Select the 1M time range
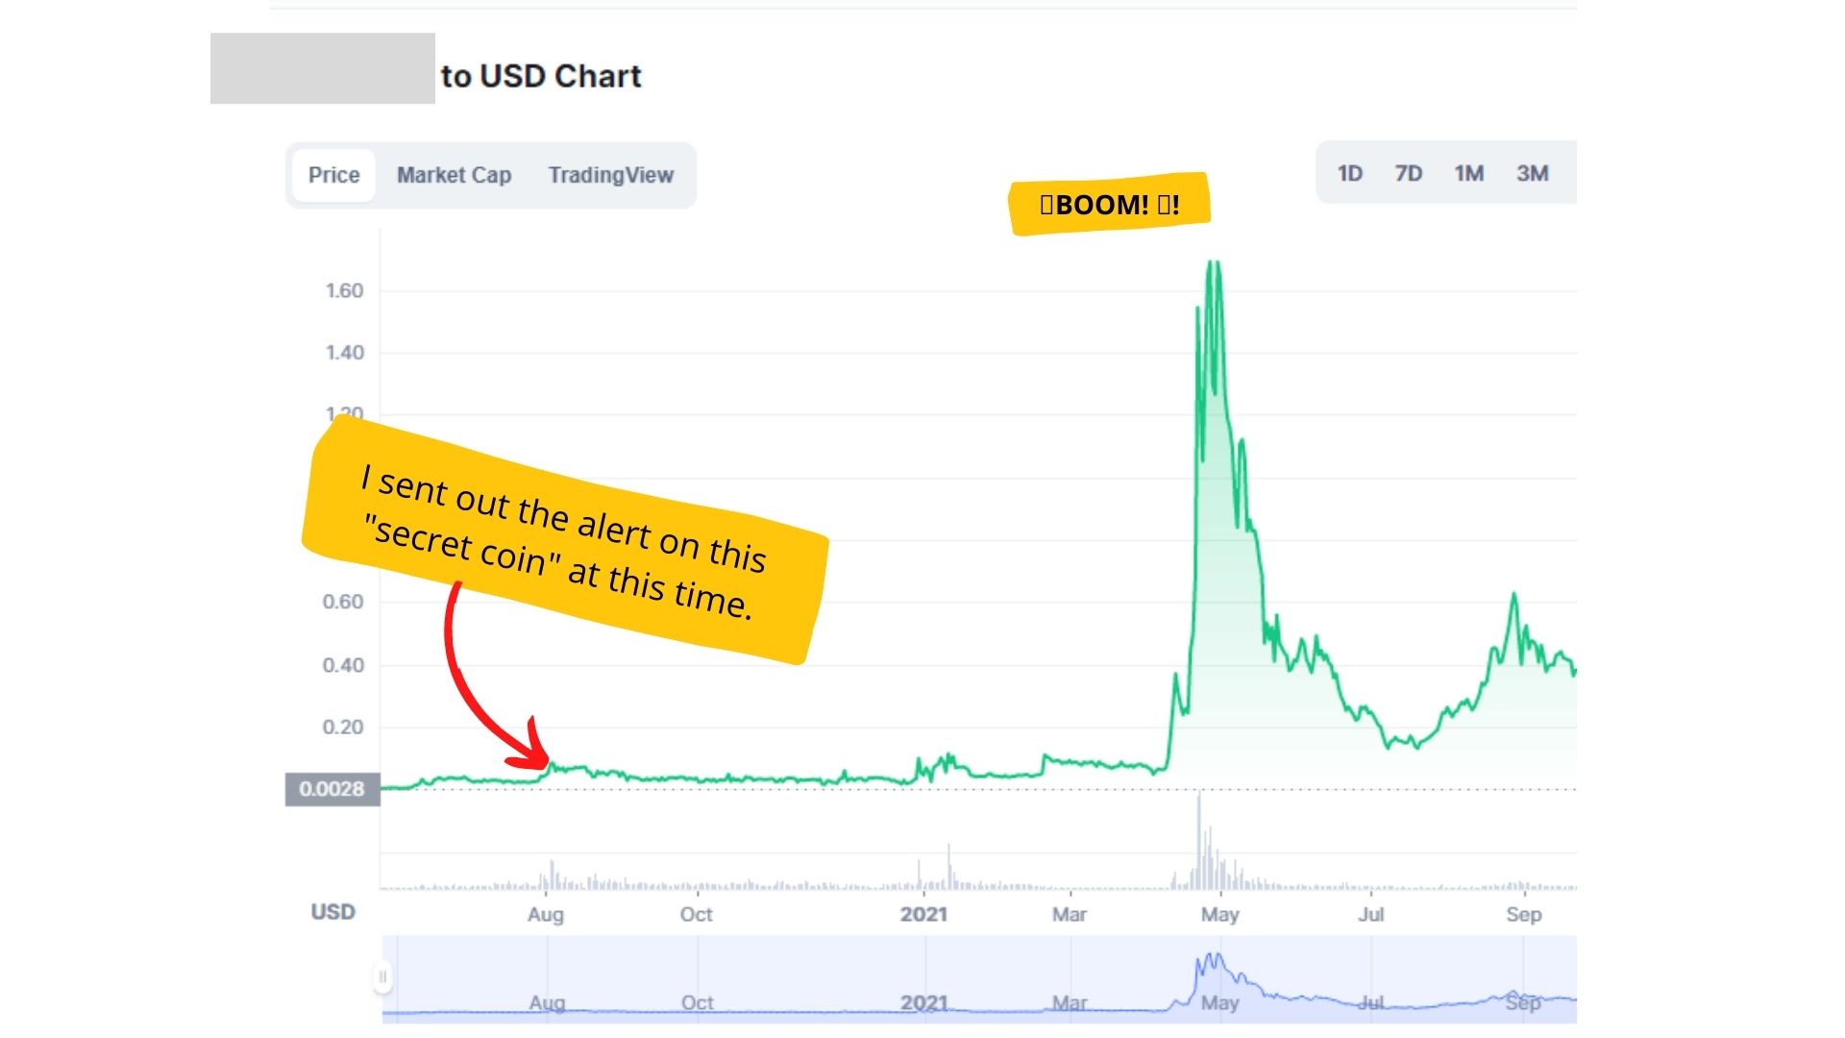1845x1038 pixels. (x=1468, y=173)
